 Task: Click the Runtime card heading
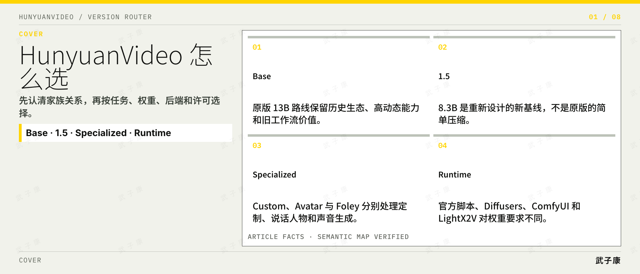pyautogui.click(x=455, y=175)
